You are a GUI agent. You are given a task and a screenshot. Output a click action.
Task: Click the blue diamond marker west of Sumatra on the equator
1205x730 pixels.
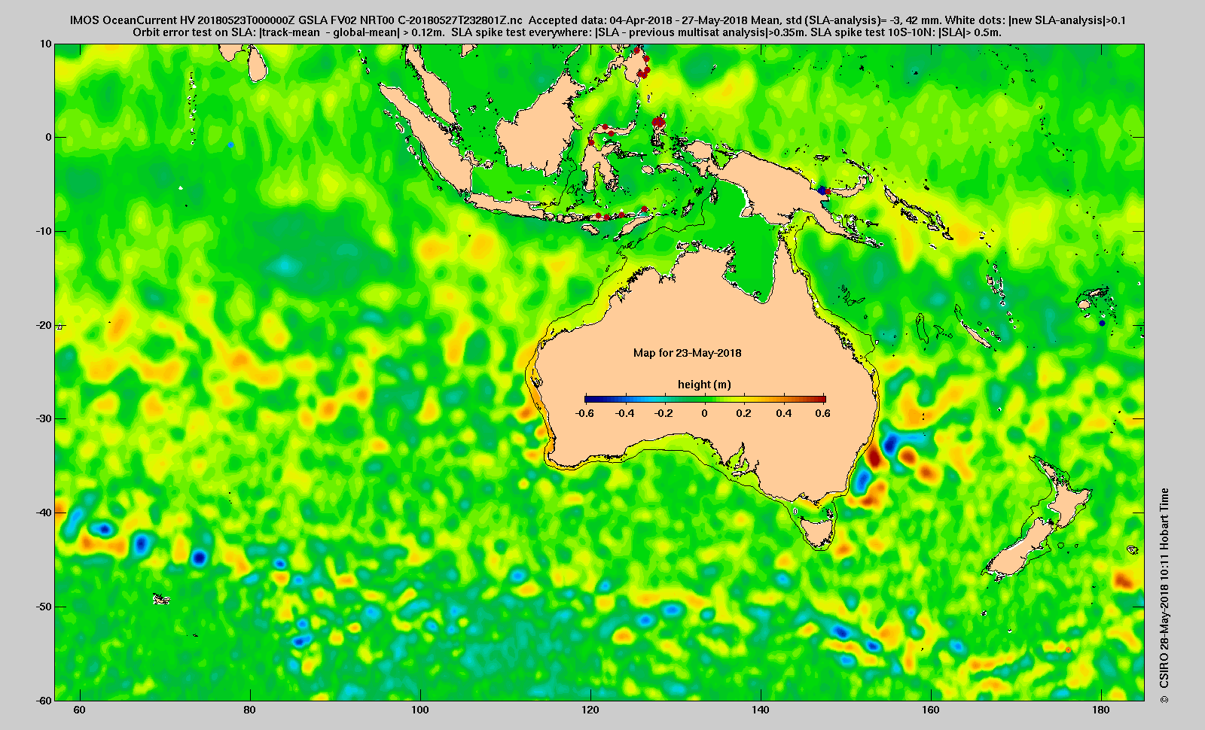[231, 144]
